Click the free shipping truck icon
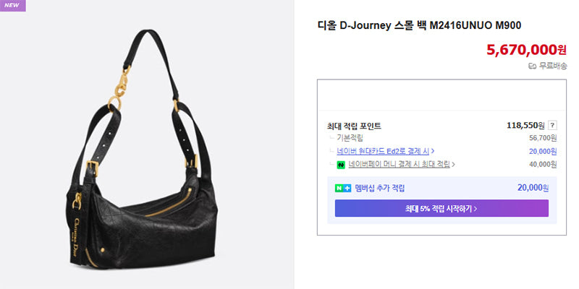Screen dimensions: 579x289 tap(532, 66)
